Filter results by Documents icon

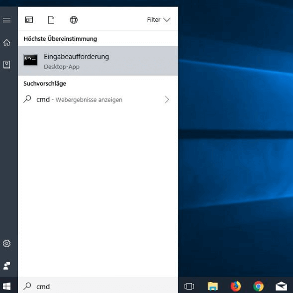[51, 20]
